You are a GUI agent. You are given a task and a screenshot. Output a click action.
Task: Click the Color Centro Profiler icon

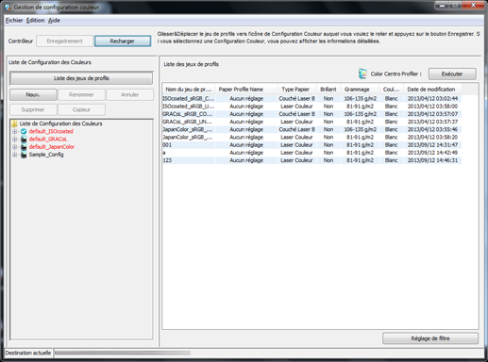(x=362, y=74)
